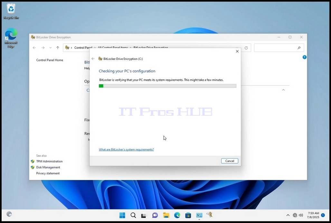Show hidden system tray icons
The height and width of the screenshot is (223, 331).
pos(288,215)
